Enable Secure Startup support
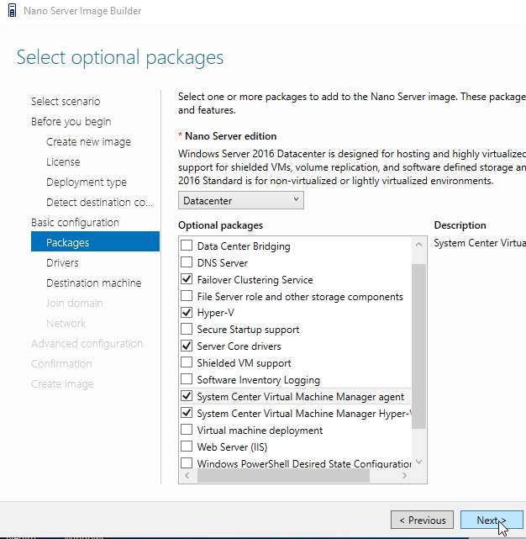This screenshot has height=539, width=526. (187, 330)
